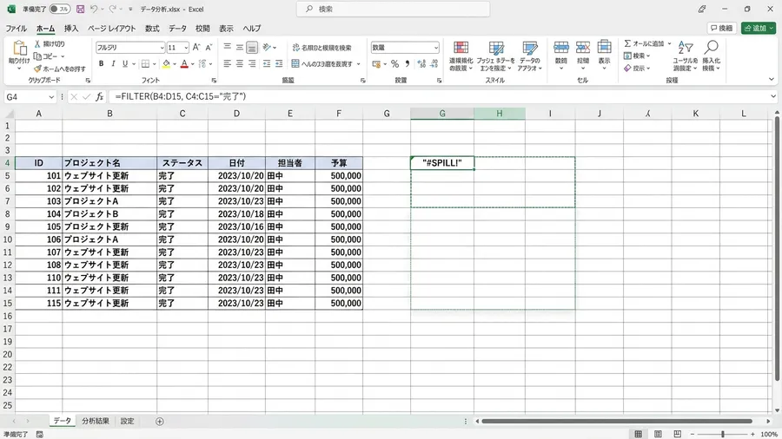This screenshot has width=782, height=439.
Task: Switch to the 挿入 ribbon tab
Action: tap(71, 29)
